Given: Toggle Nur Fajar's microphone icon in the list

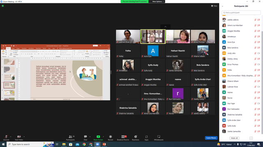Looking at the screenshot, I should (x=255, y=103).
